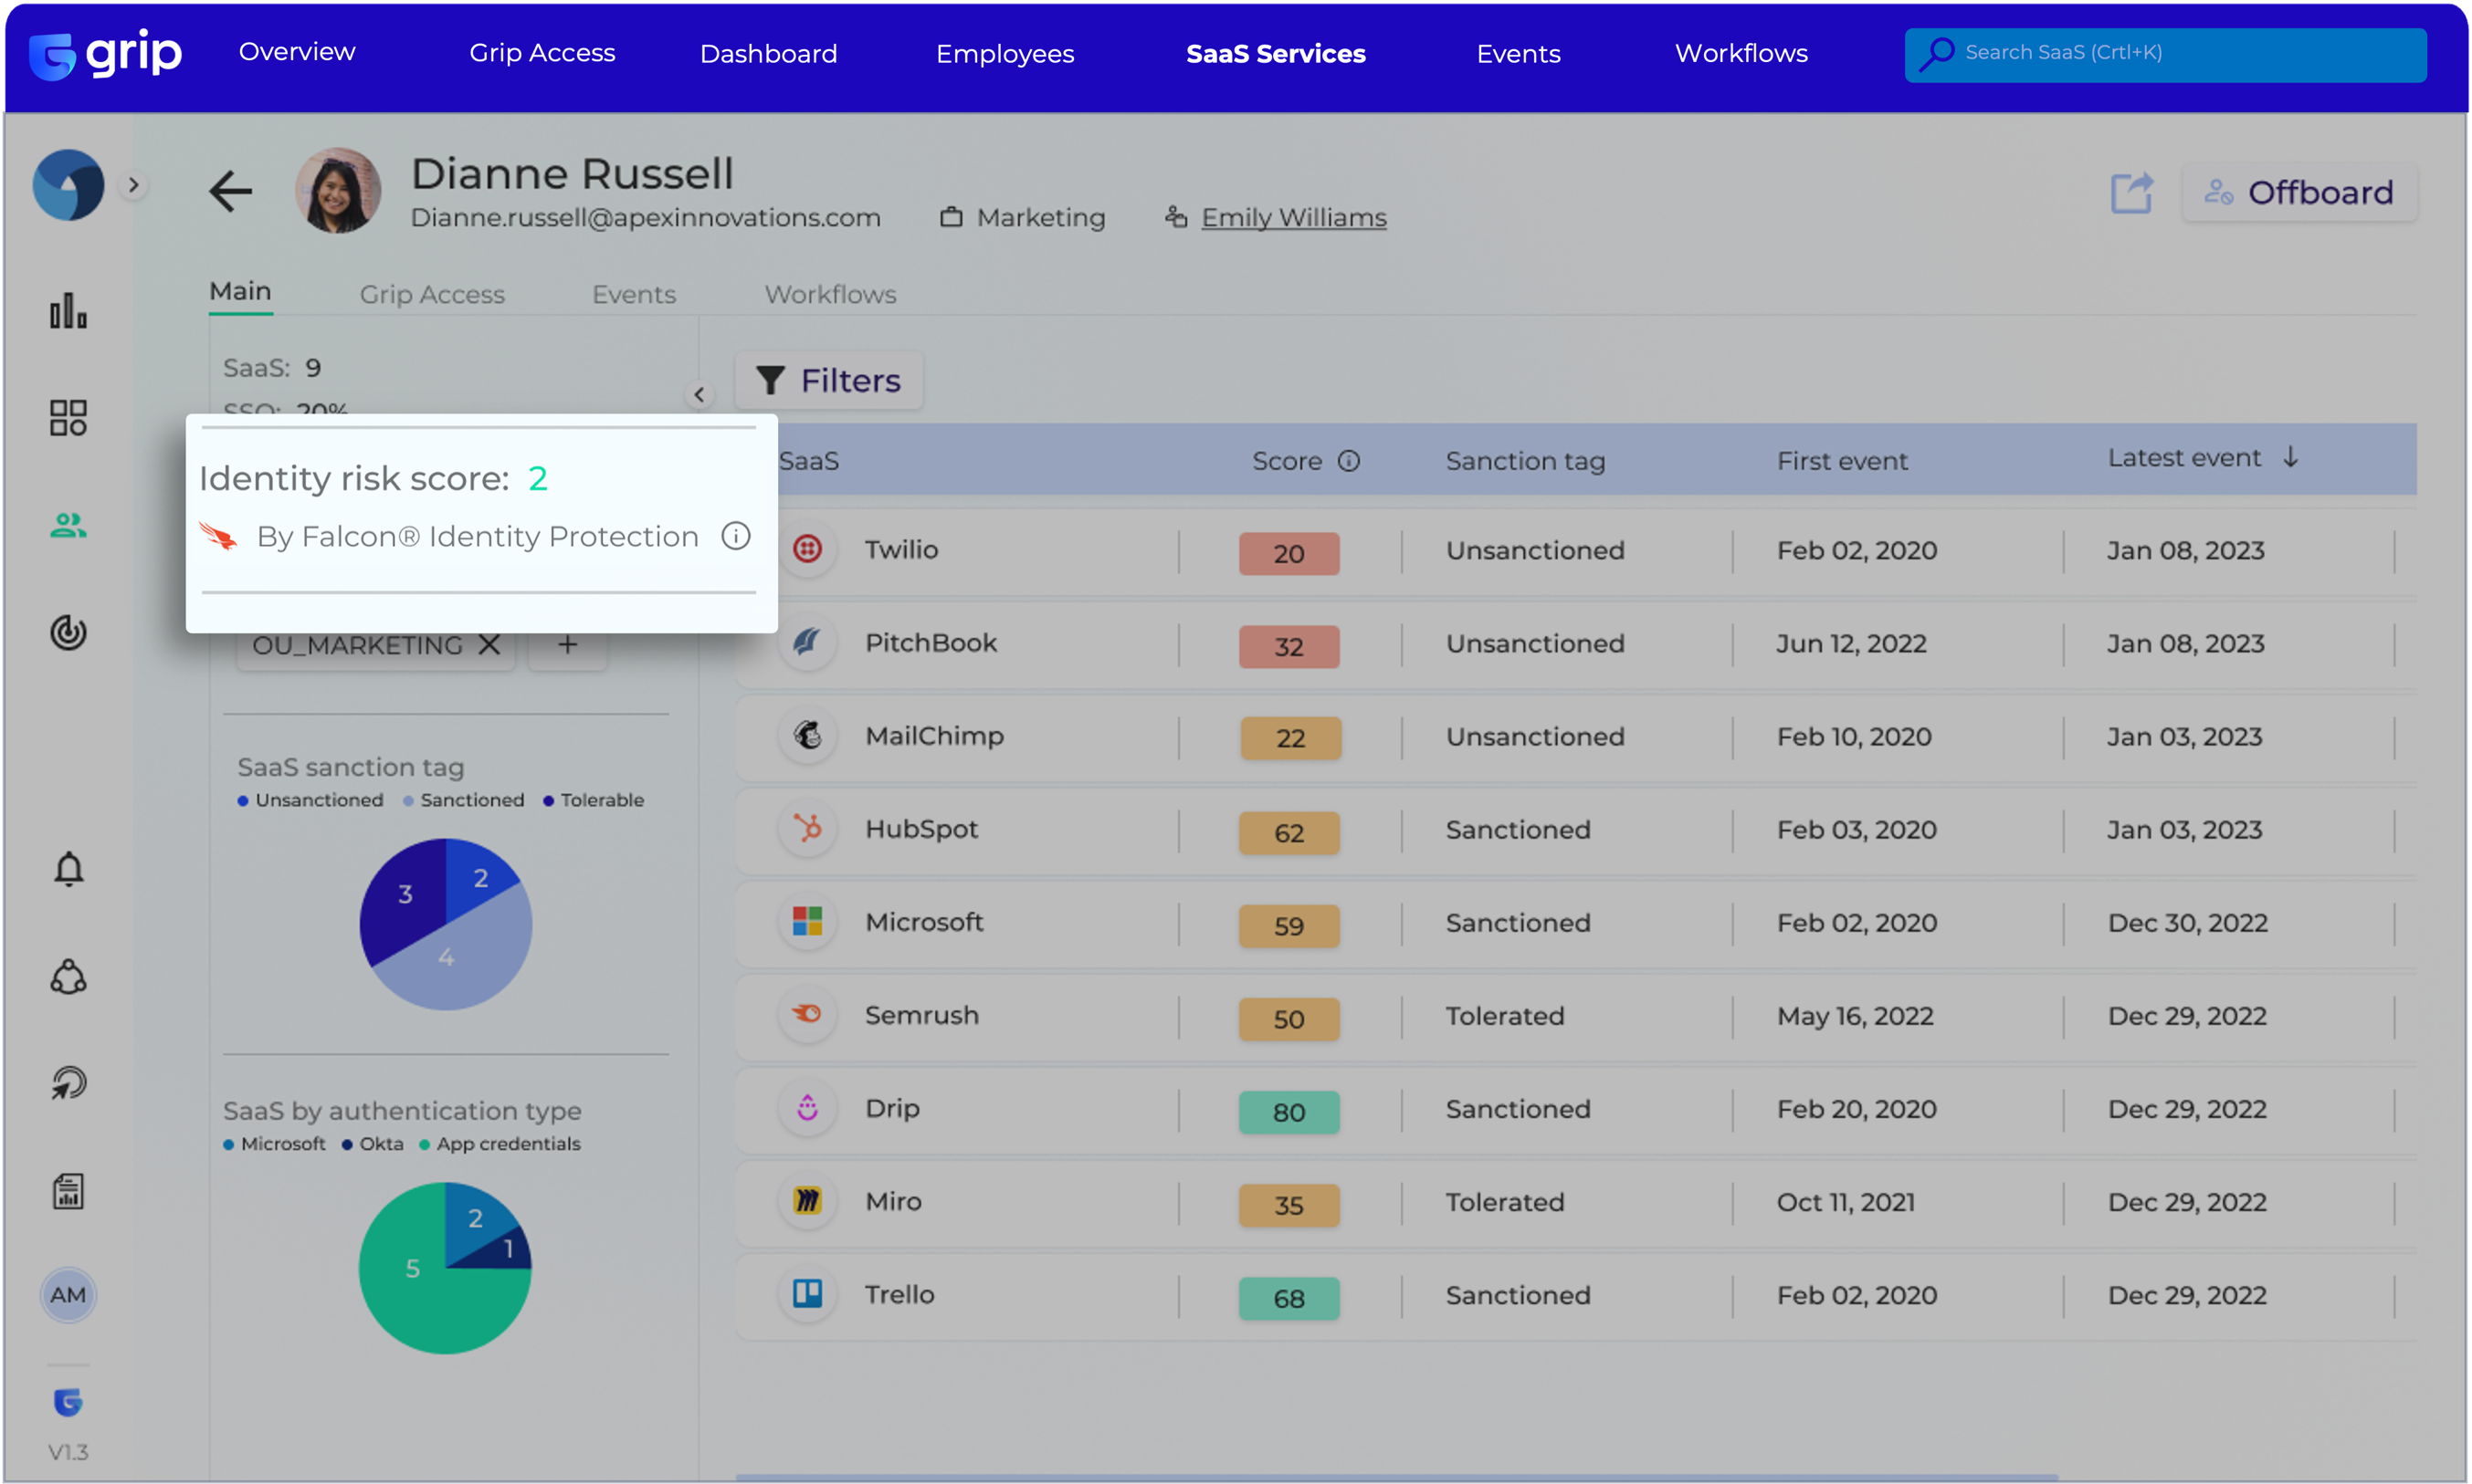
Task: Click the Semrush app icon
Action: click(807, 1014)
